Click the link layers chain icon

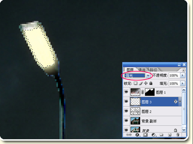(x=129, y=135)
